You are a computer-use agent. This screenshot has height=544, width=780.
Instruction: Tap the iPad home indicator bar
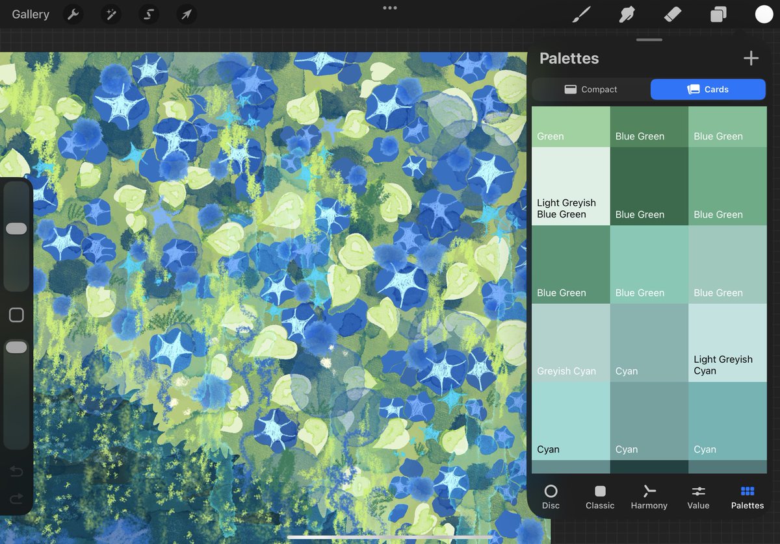[390, 537]
